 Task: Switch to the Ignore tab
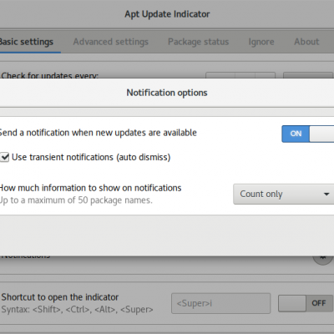(x=261, y=42)
